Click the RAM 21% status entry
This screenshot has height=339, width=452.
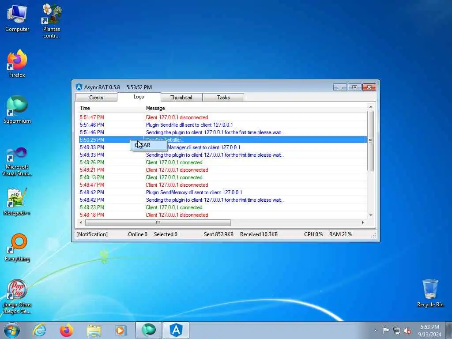(340, 234)
